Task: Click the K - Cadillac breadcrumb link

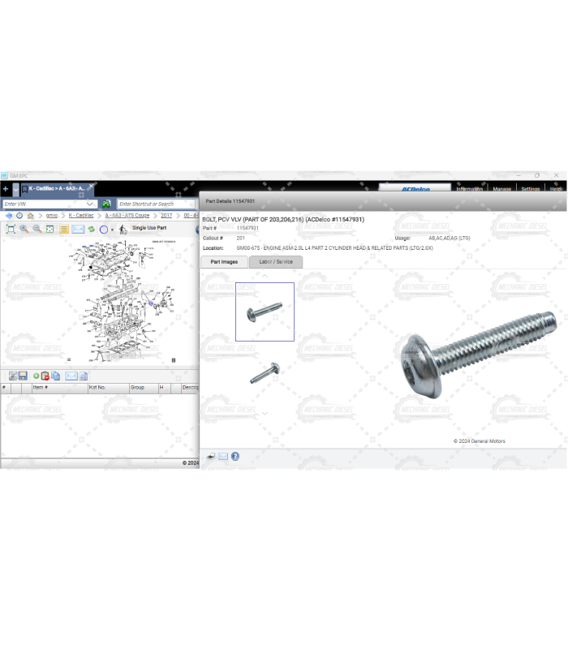Action: coord(81,216)
